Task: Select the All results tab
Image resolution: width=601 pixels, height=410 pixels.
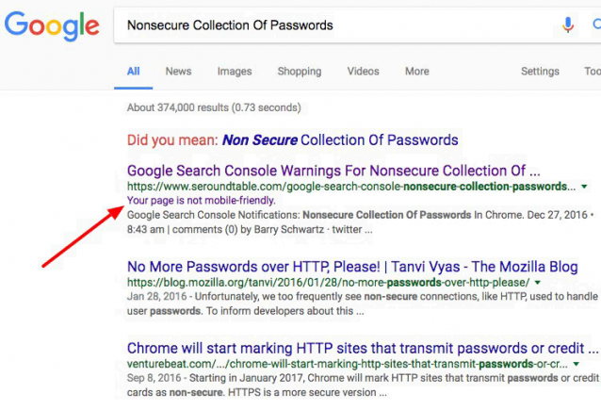Action: coord(134,72)
